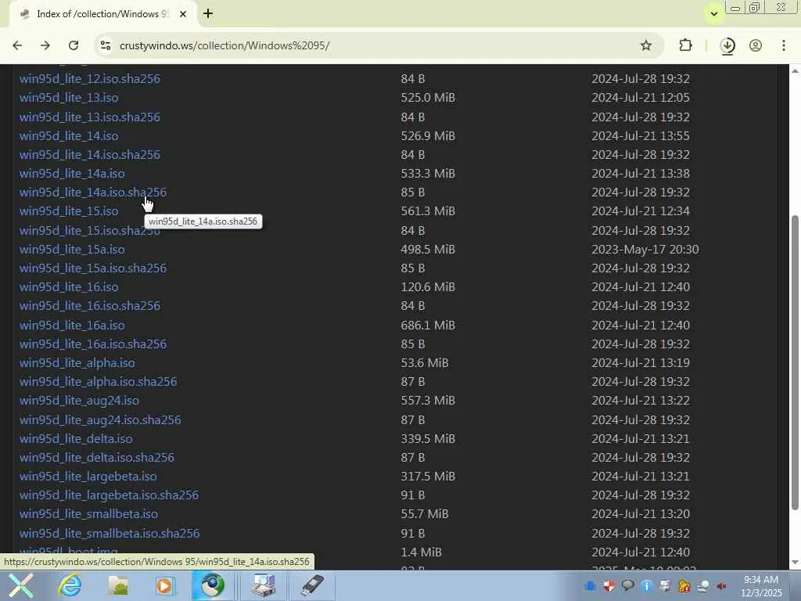Open the media player taskbar icon
The image size is (801, 601).
164,585
